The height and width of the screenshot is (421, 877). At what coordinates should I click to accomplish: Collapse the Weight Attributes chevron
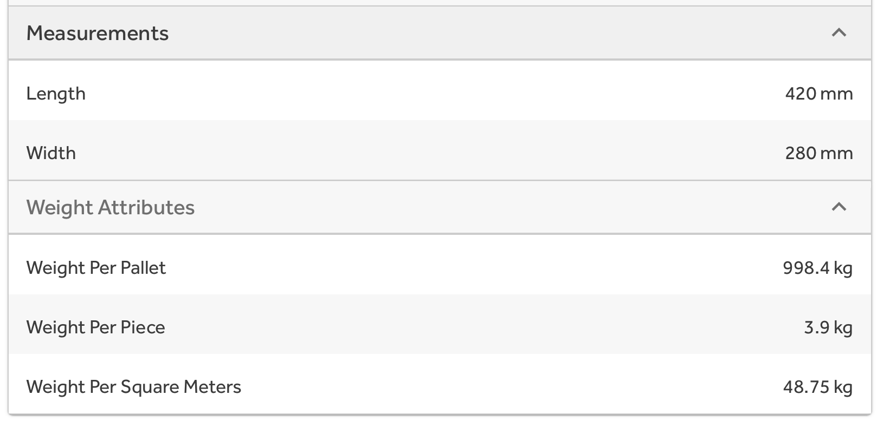(839, 207)
